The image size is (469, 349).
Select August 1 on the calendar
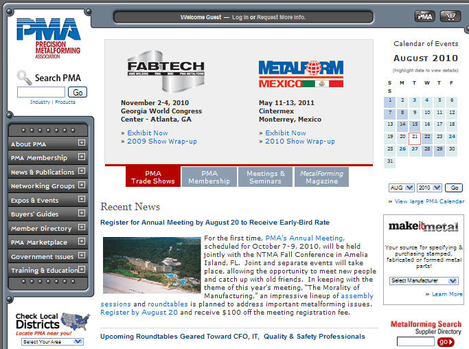390,102
